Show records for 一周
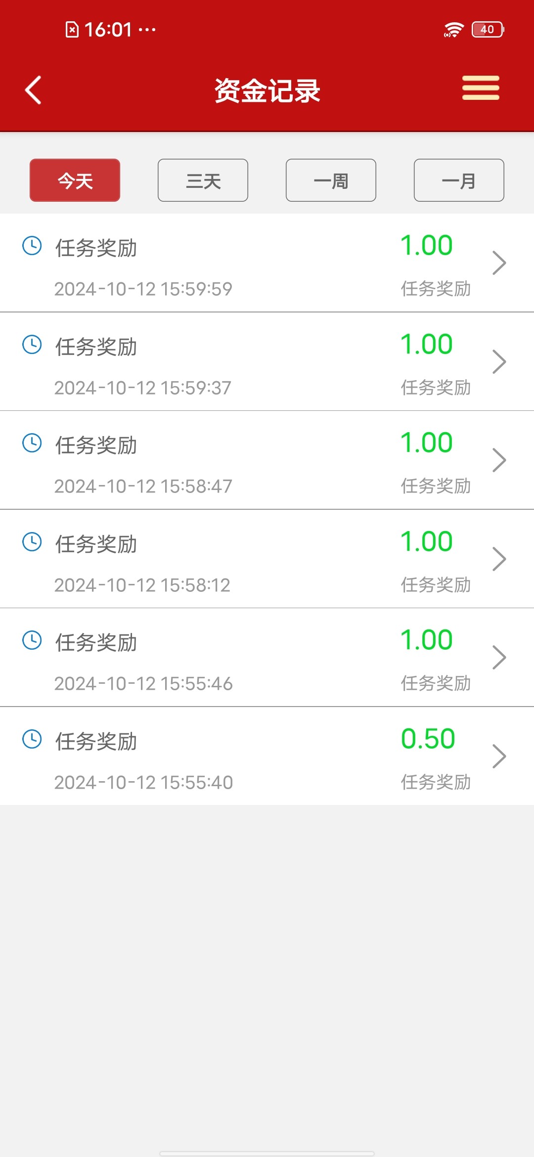The width and height of the screenshot is (534, 1157). click(x=331, y=180)
